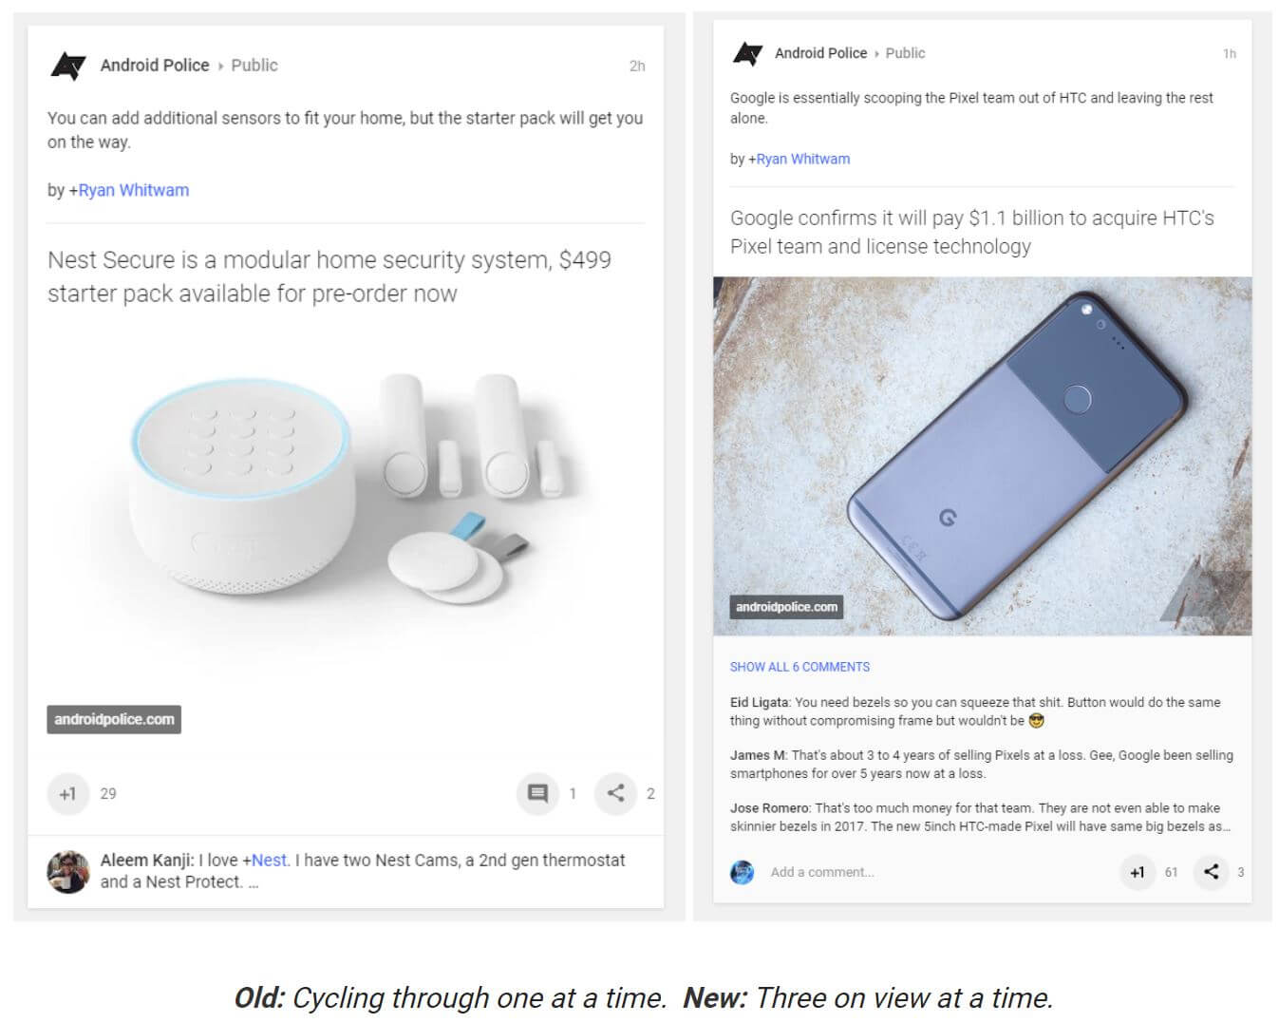
Task: Open Nest Secure article headline
Action: [x=329, y=276]
